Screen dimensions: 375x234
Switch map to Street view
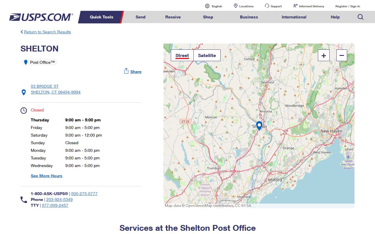pyautogui.click(x=182, y=55)
